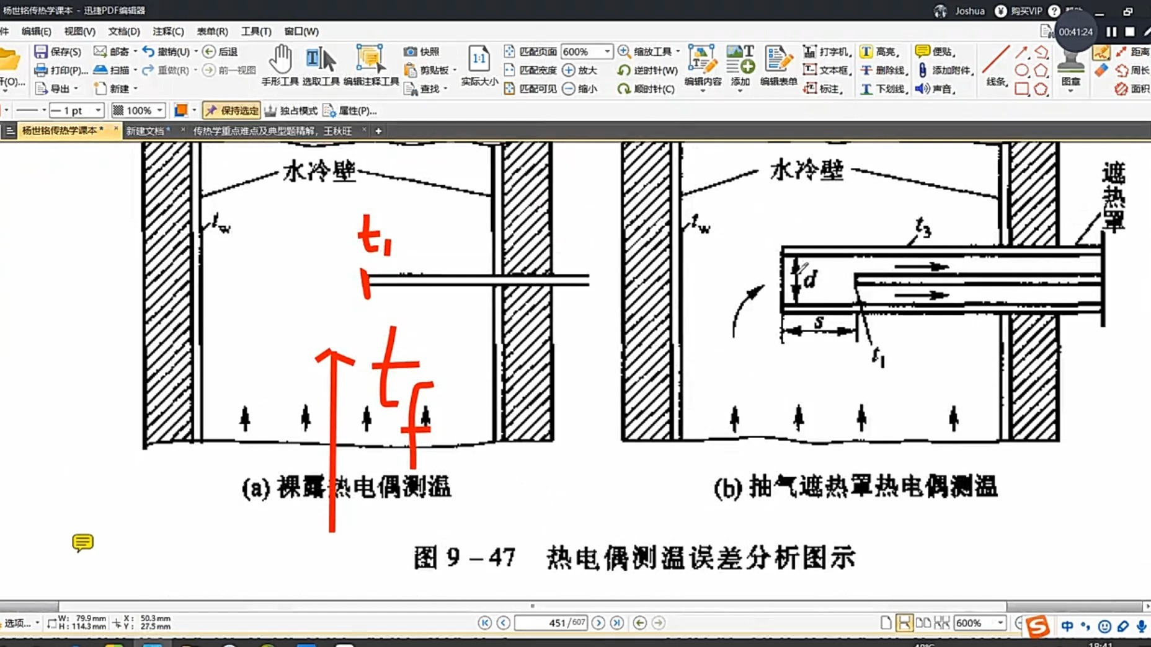Stop the screen recording
The height and width of the screenshot is (647, 1151).
click(1130, 32)
